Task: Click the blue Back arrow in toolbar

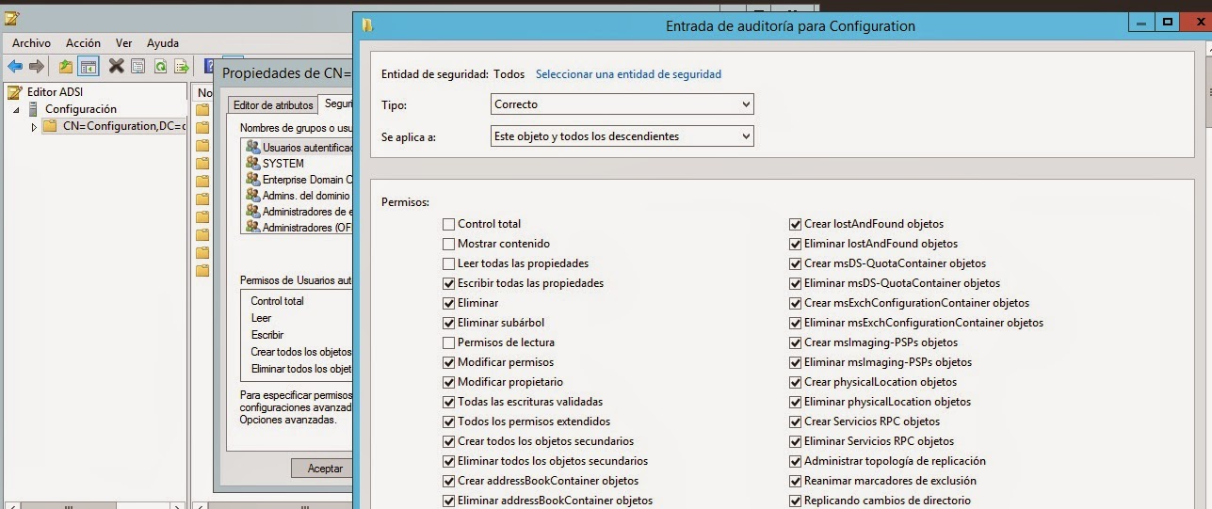Action: [15, 66]
